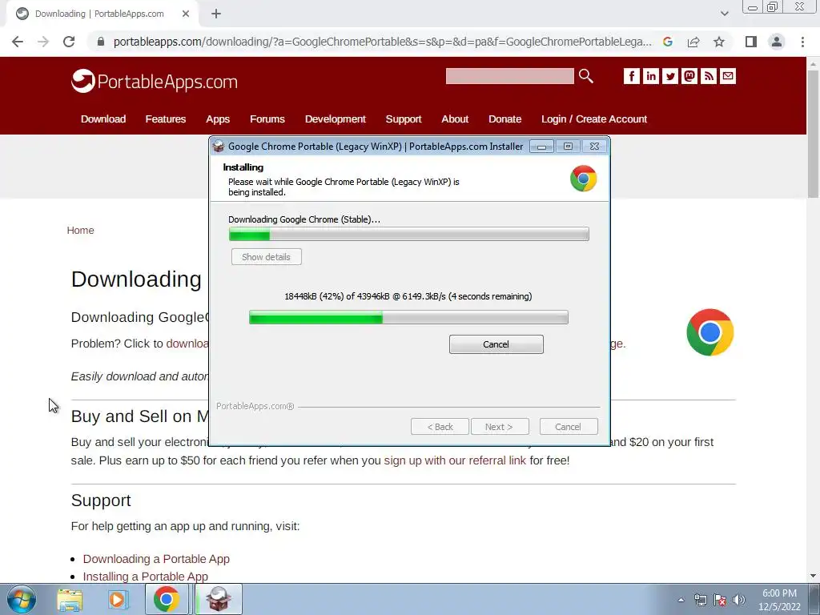Screen dimensions: 820x615
Task: Open the Chrome three-dot menu
Action: click(x=802, y=42)
